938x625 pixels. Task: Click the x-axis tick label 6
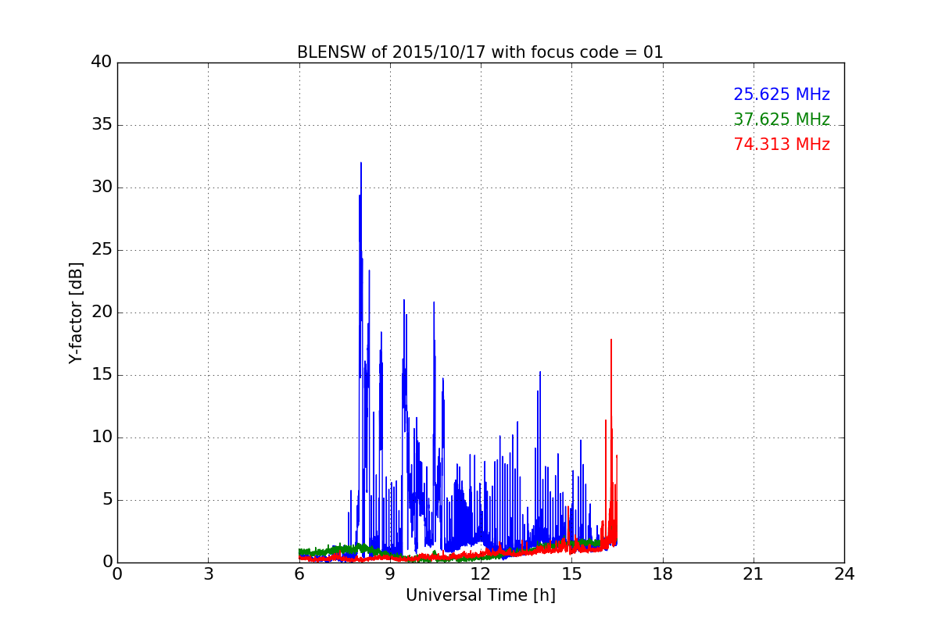coord(299,574)
